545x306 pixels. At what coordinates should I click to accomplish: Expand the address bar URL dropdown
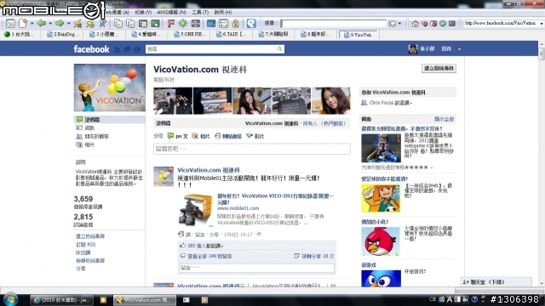pyautogui.click(x=542, y=24)
